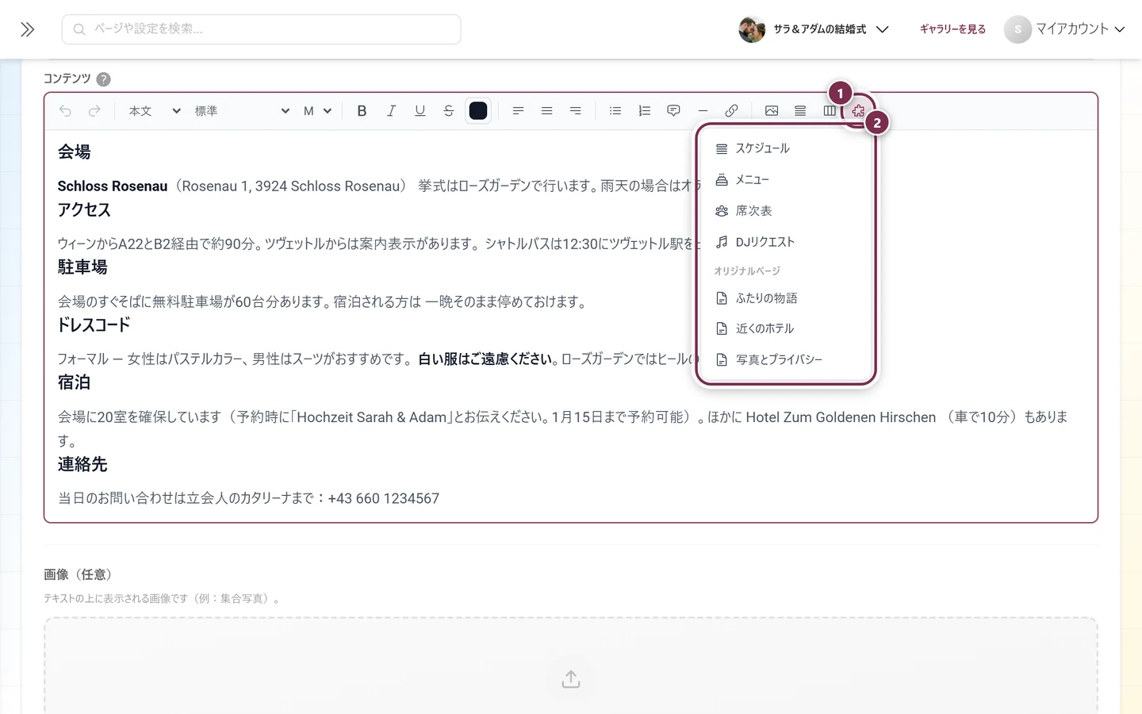Click the help icon next to コンテンツ
Viewport: 1142px width, 714px height.
pos(104,79)
